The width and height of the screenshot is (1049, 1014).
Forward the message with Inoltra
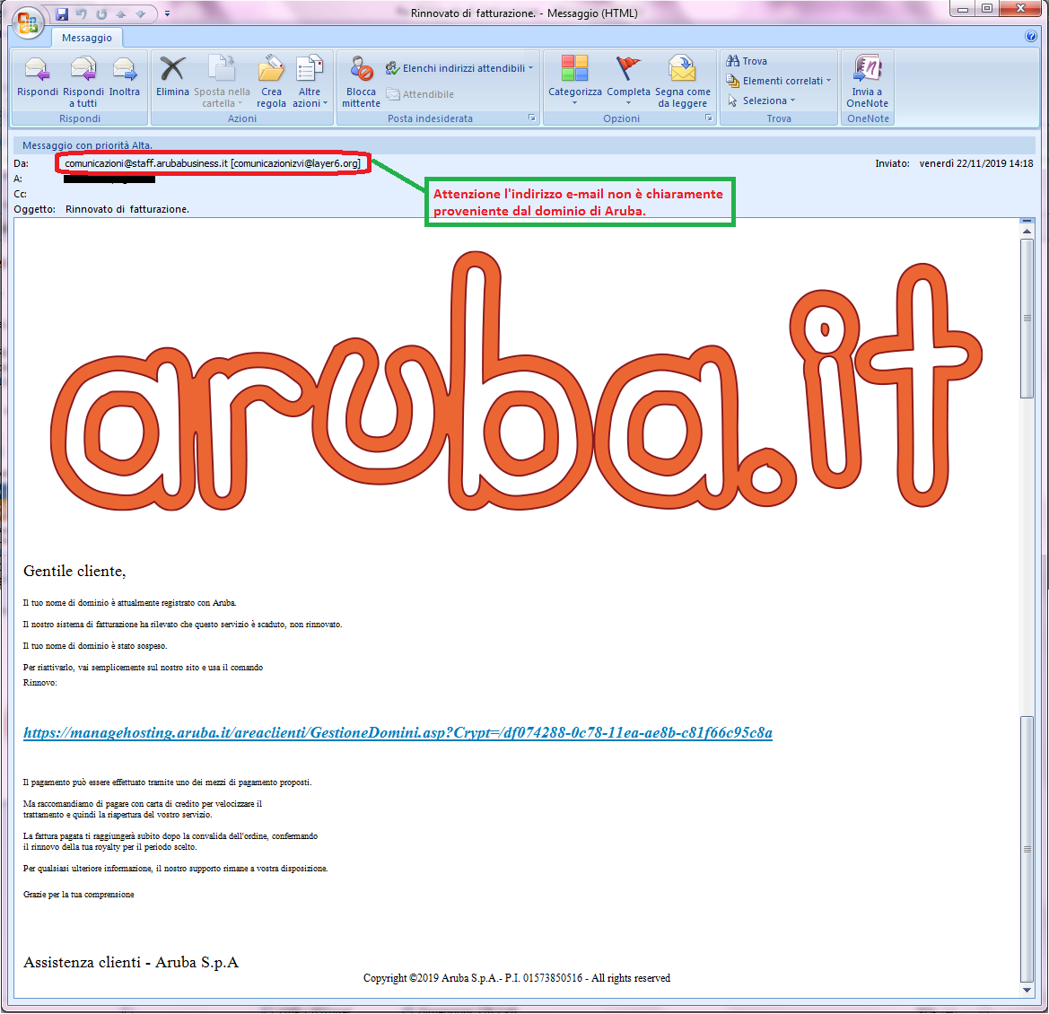125,77
